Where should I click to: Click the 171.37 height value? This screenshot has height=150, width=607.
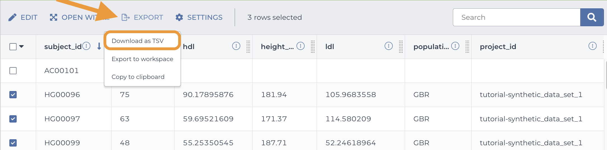pyautogui.click(x=274, y=119)
